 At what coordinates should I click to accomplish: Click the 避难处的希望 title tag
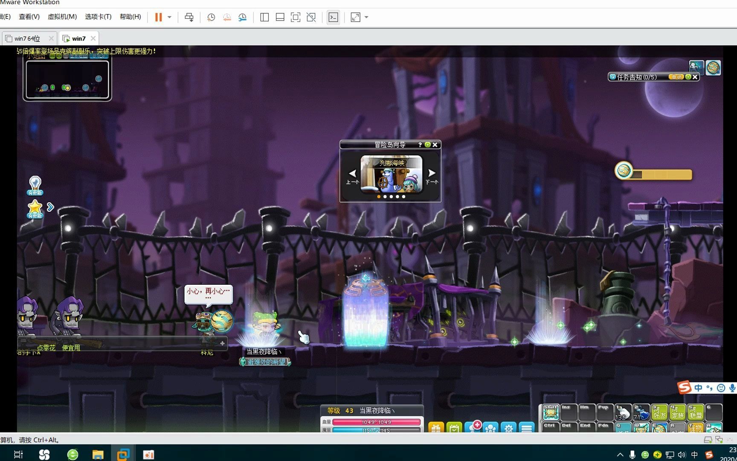pos(265,362)
